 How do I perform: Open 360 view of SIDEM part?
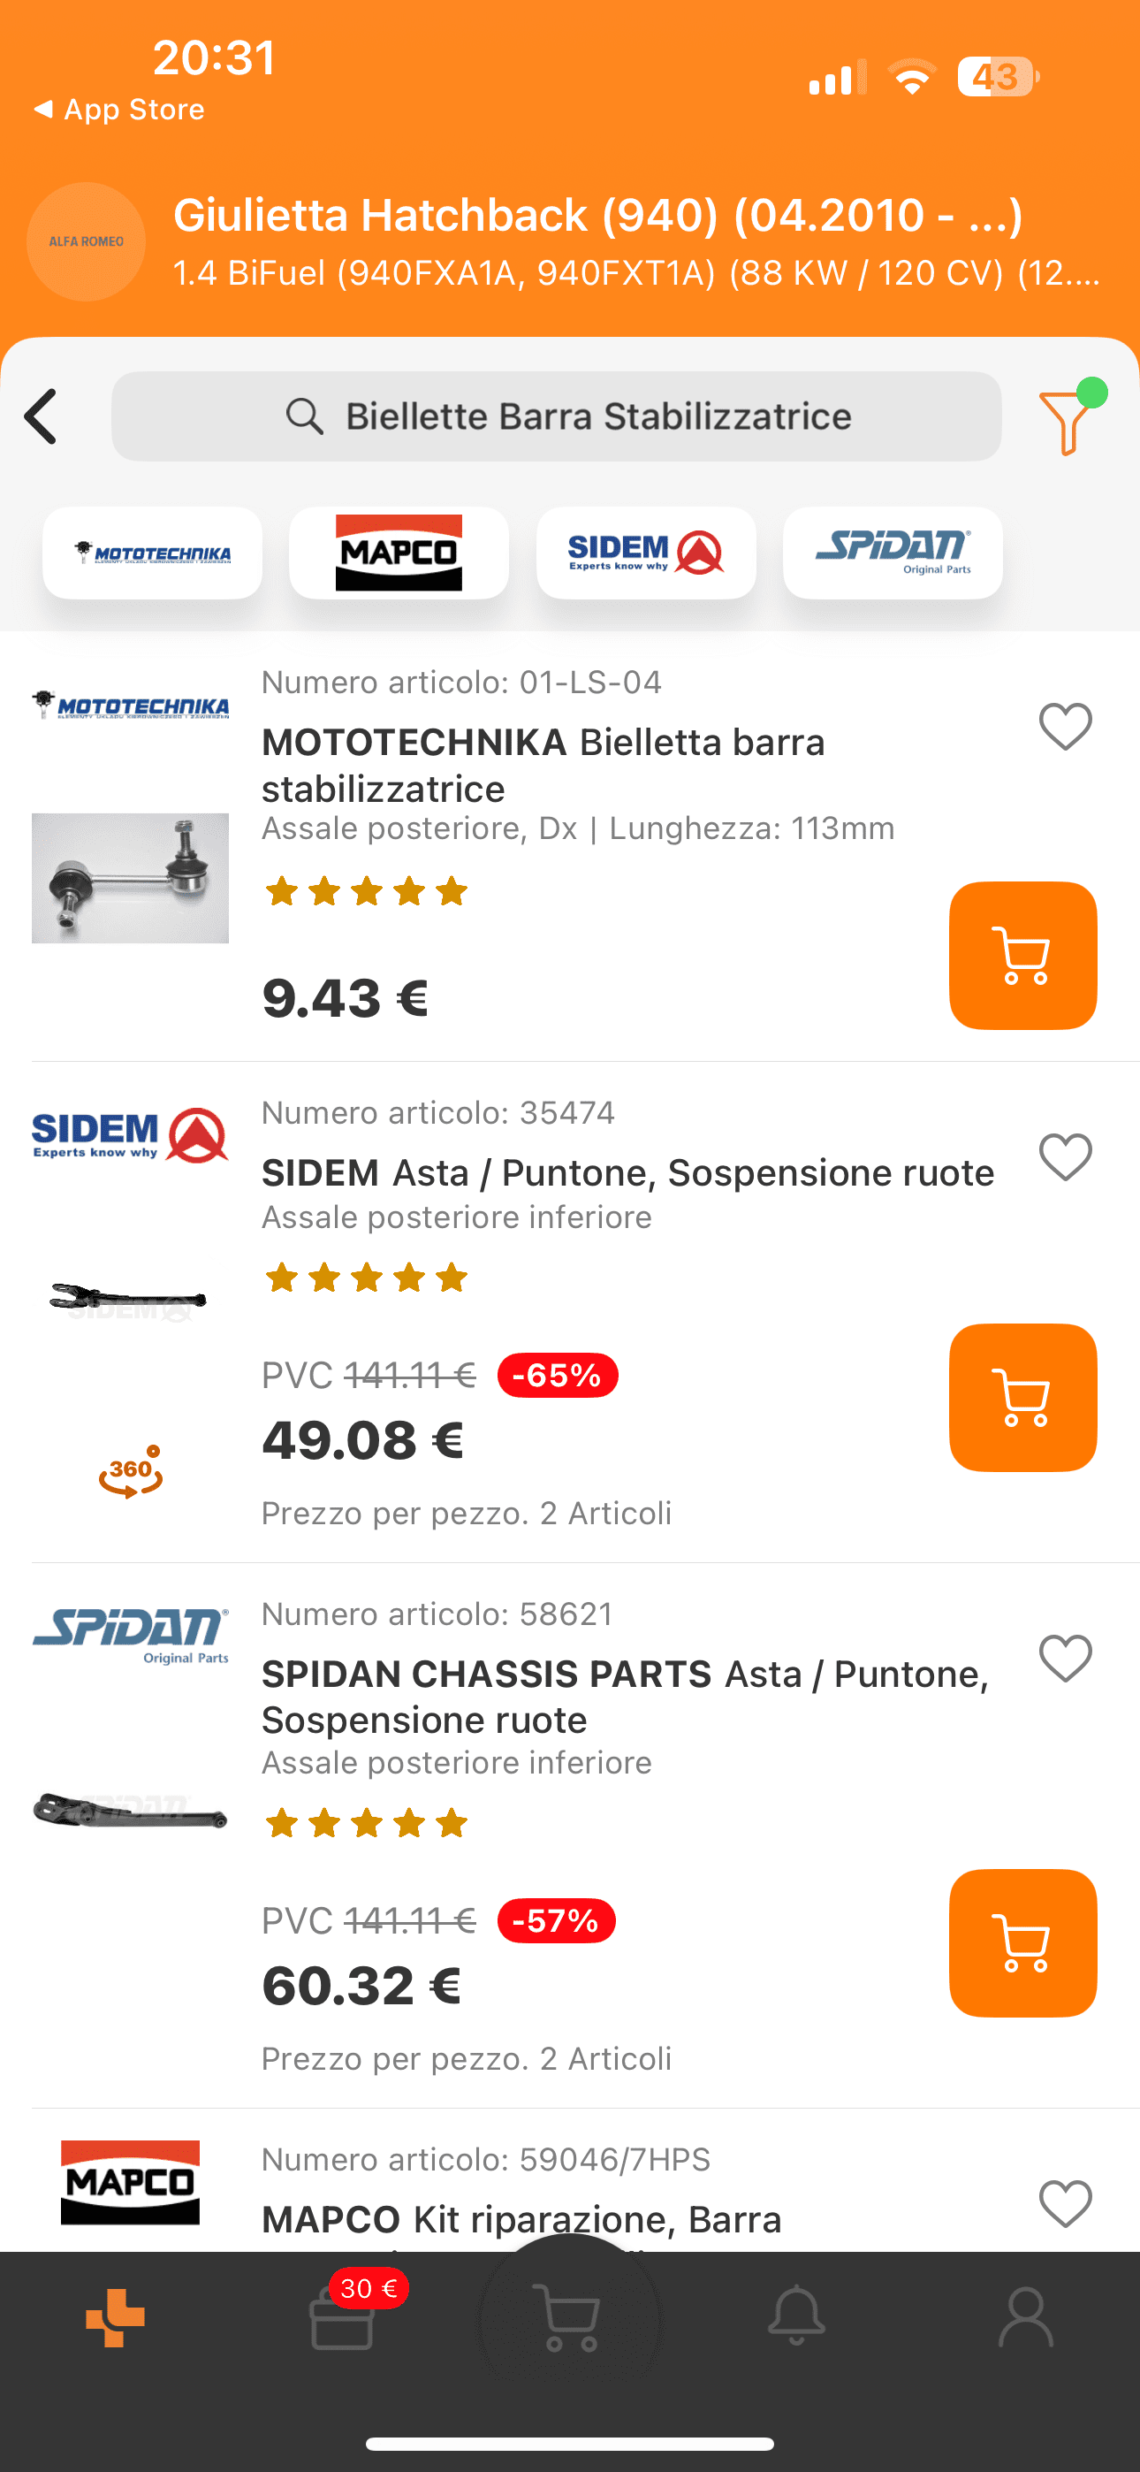click(131, 1471)
